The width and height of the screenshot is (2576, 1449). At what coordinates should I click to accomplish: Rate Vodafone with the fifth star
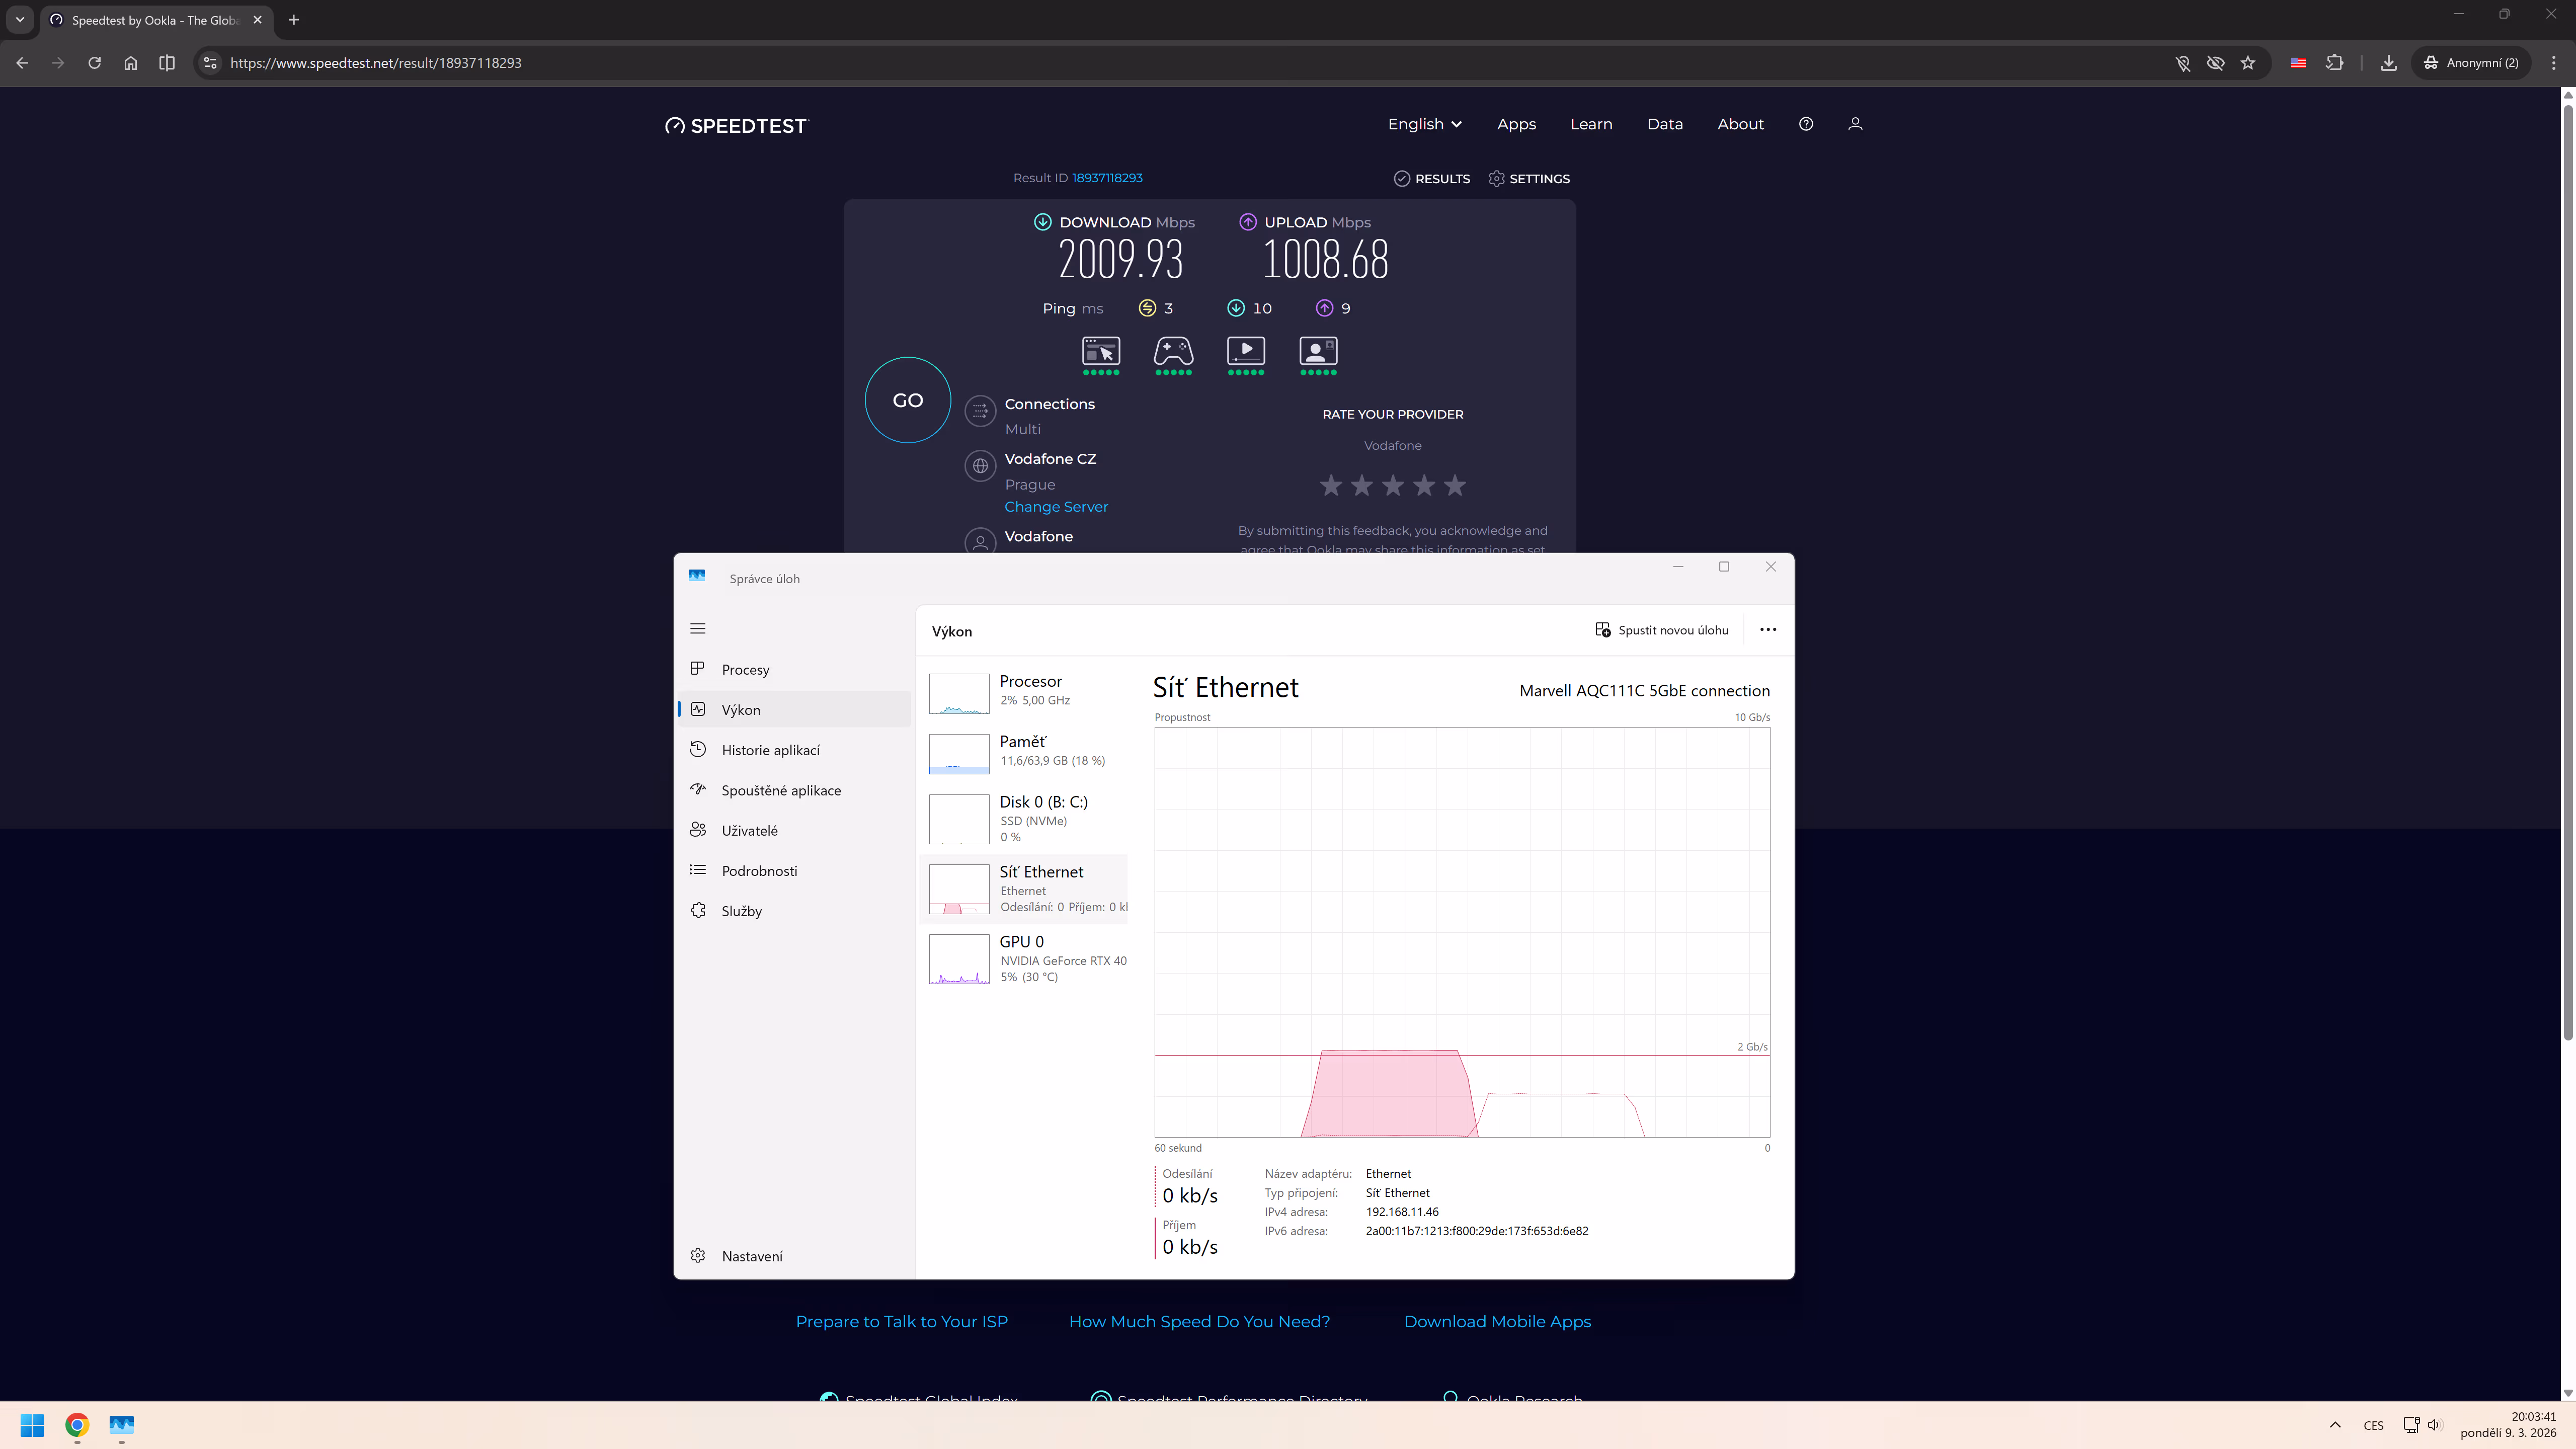coord(1455,486)
